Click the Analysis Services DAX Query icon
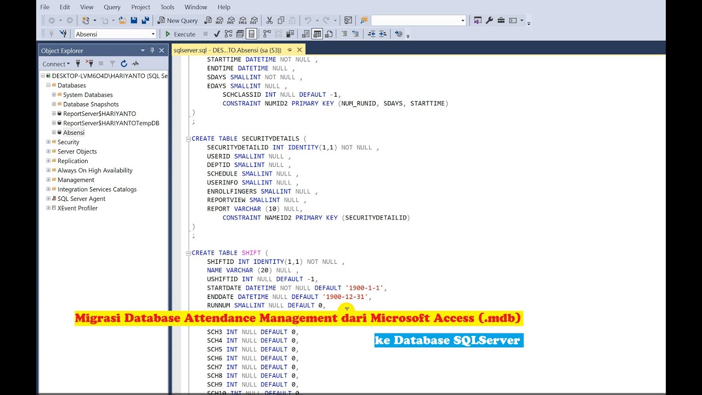 tap(254, 20)
